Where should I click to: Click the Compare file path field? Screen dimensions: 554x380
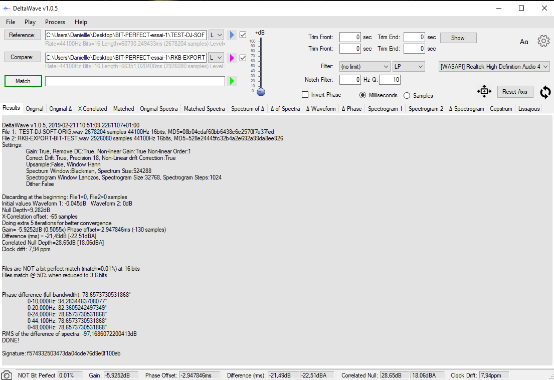pos(126,57)
